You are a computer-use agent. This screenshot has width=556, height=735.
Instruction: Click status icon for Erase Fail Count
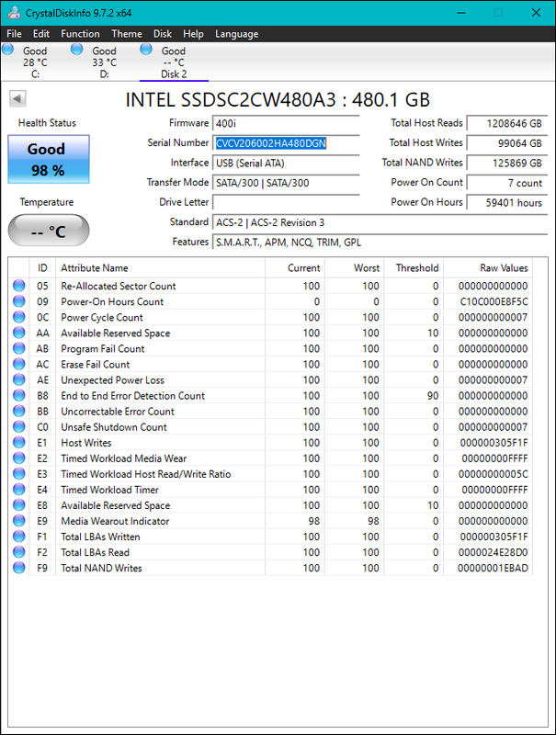19,364
